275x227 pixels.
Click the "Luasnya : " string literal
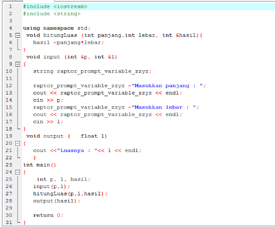tap(77, 151)
